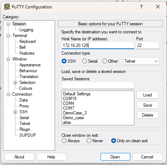
Task: Open the Keyboard category
Action: [x=28, y=41]
